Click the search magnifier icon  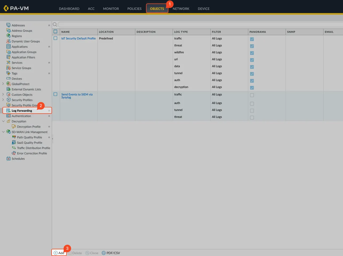point(55,25)
